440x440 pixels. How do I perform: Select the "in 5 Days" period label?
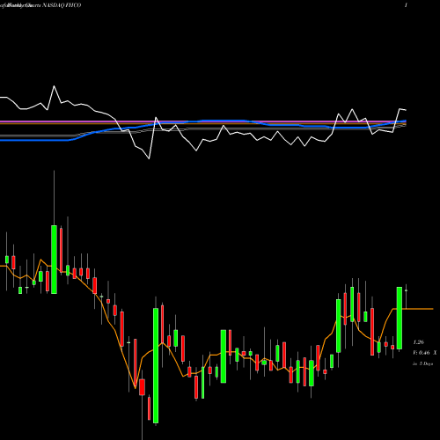coord(422,363)
